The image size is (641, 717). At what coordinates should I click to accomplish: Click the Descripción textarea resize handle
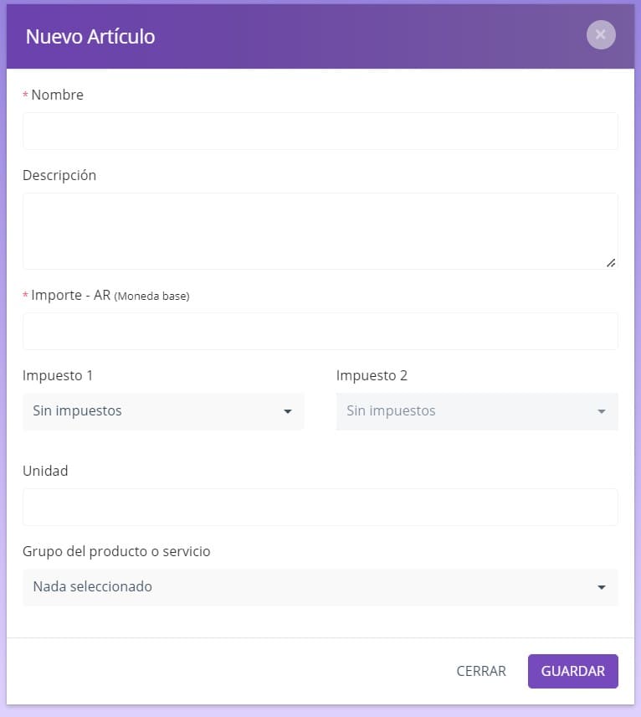611,263
